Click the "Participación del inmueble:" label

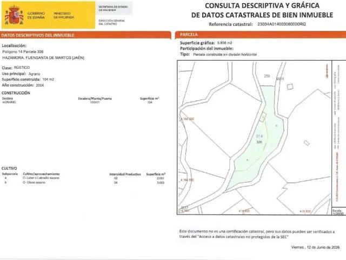coord(207,48)
